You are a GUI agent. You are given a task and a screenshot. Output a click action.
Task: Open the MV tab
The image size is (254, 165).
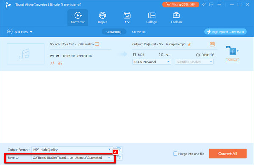[127, 17]
